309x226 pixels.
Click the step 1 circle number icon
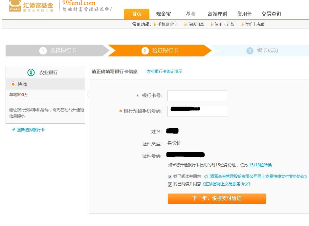43,51
